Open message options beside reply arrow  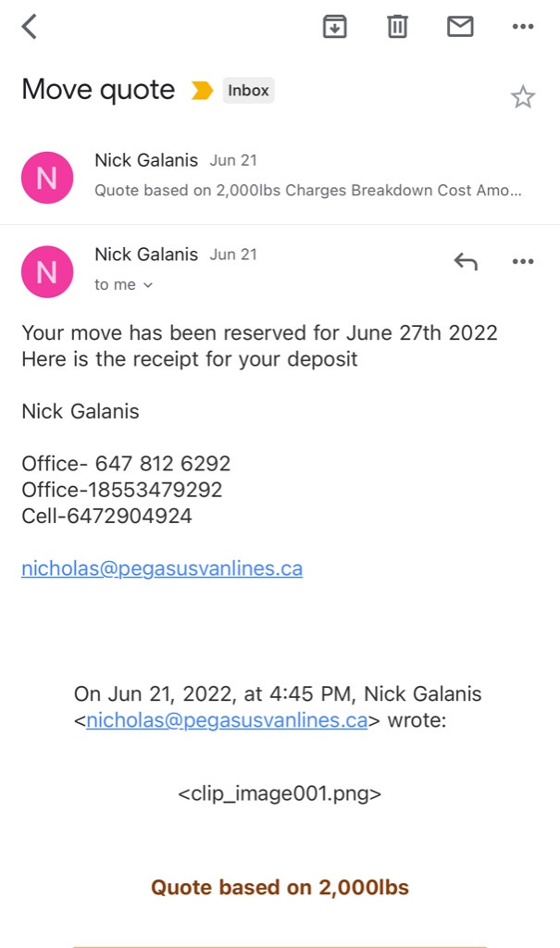[x=523, y=262]
